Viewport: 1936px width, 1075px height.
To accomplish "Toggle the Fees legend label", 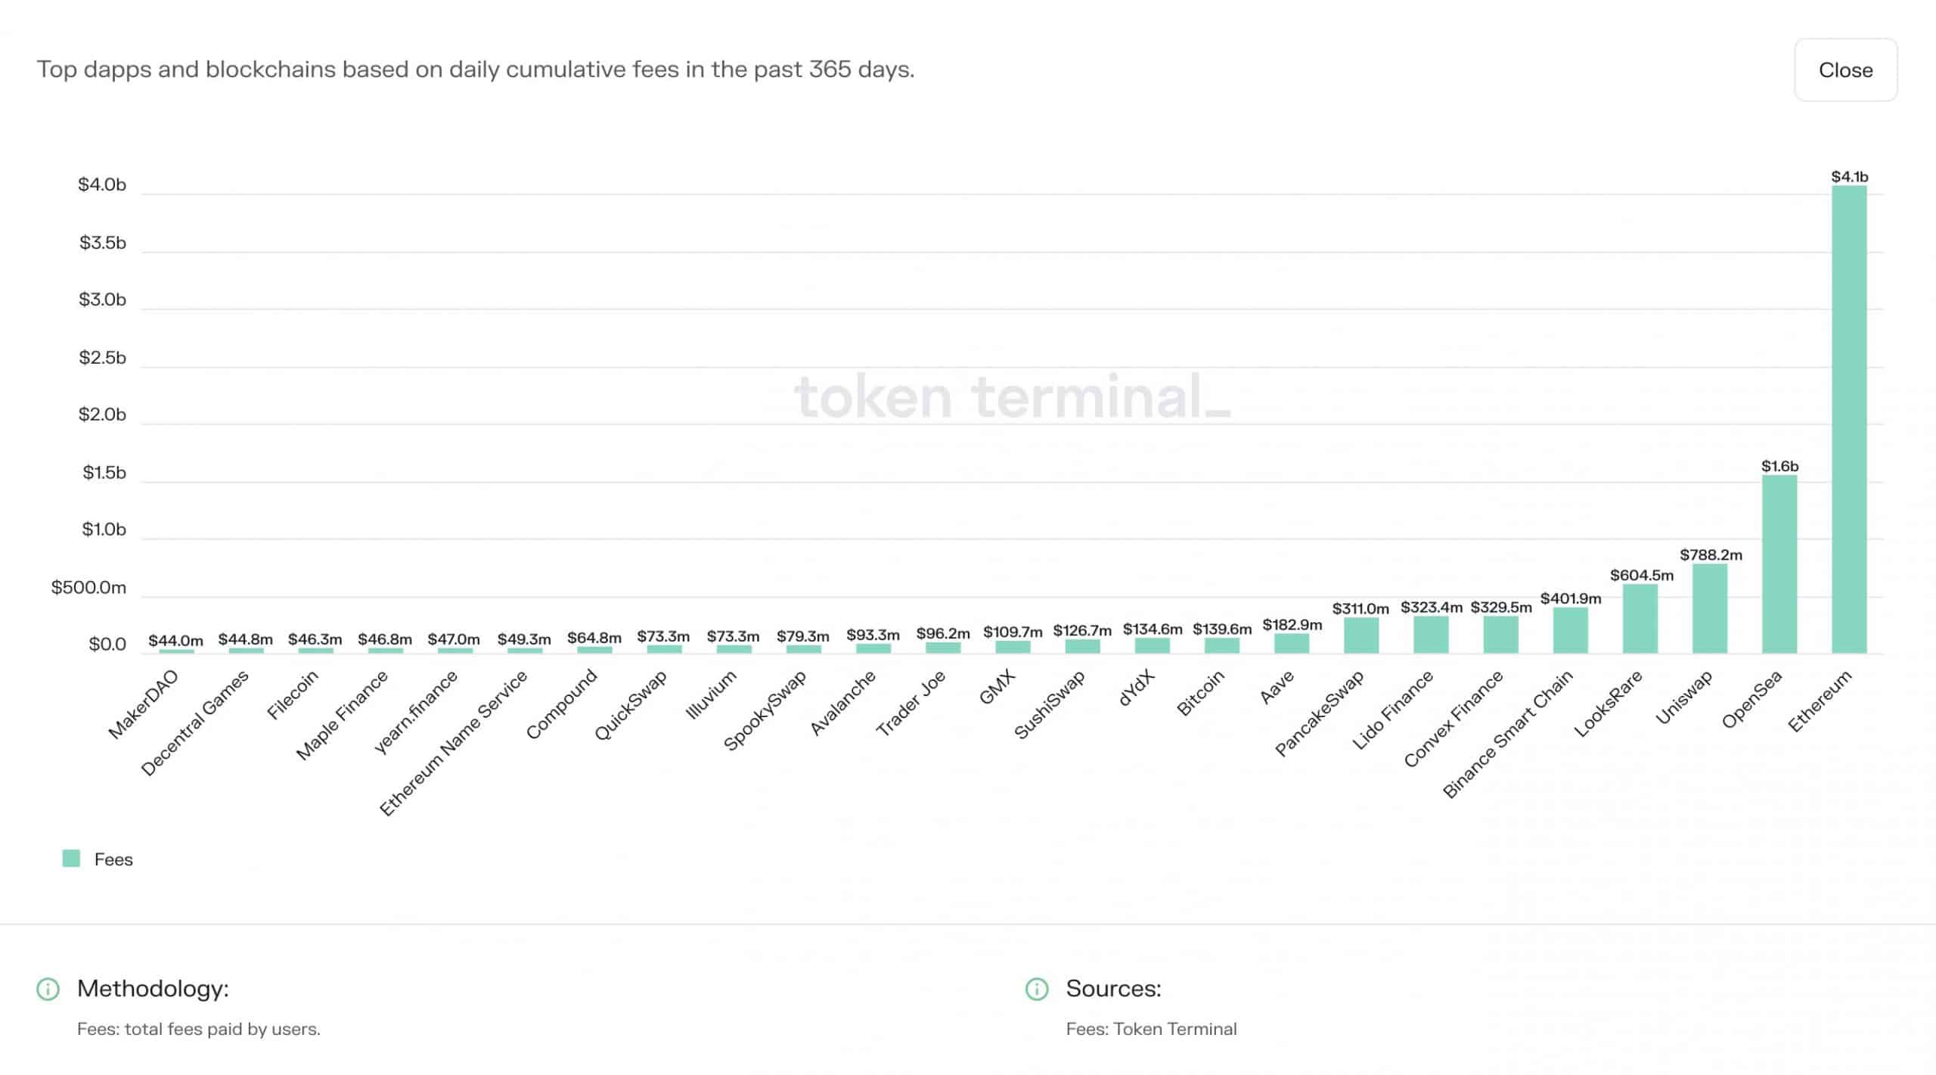I will 113,859.
